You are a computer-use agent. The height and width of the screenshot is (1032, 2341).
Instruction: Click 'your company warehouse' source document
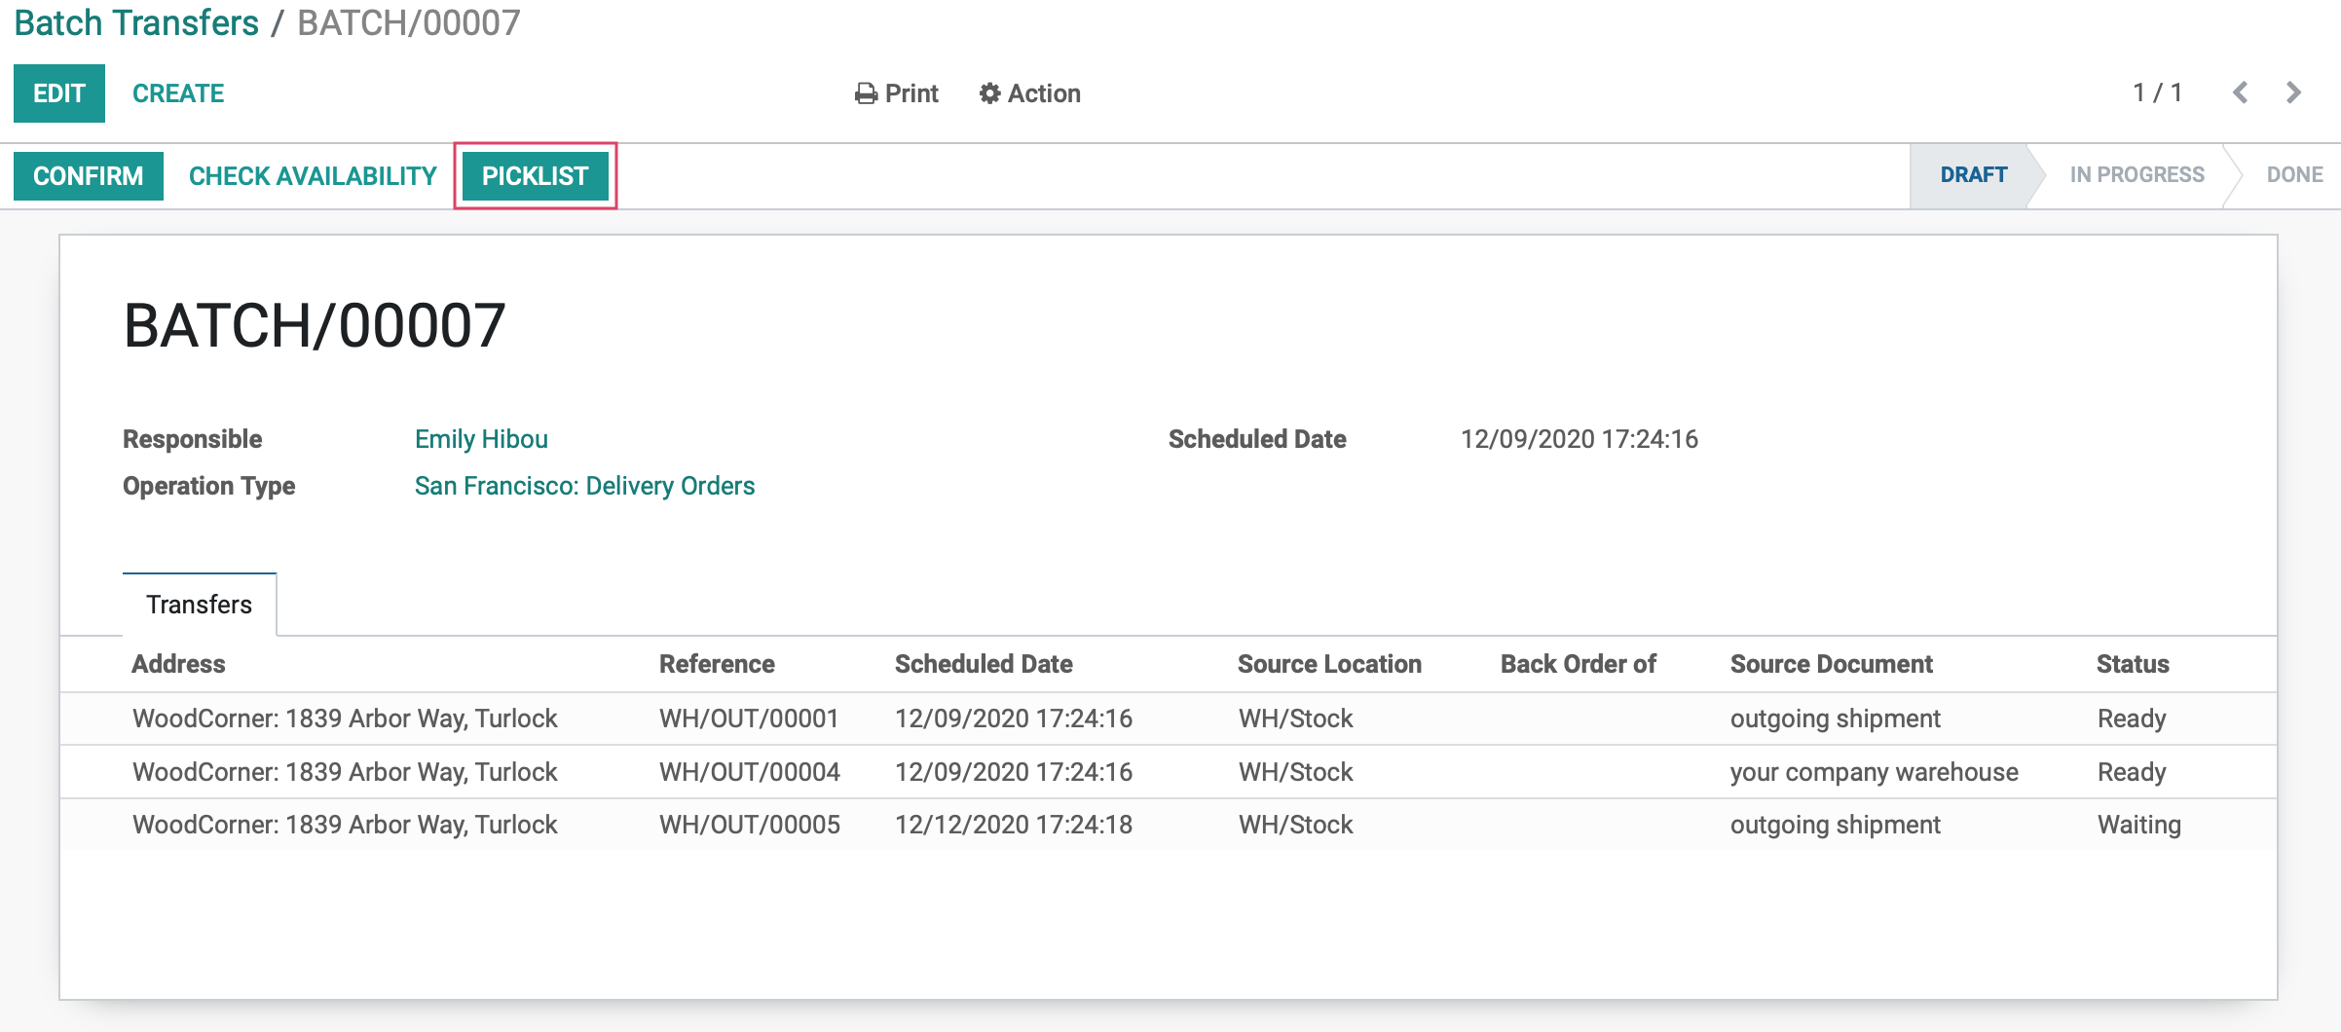[x=1874, y=772]
